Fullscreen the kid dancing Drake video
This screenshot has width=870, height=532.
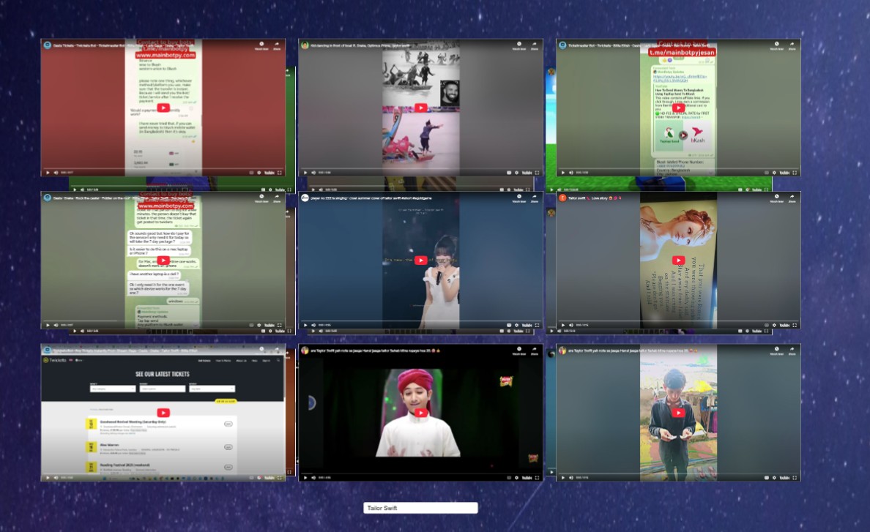537,173
